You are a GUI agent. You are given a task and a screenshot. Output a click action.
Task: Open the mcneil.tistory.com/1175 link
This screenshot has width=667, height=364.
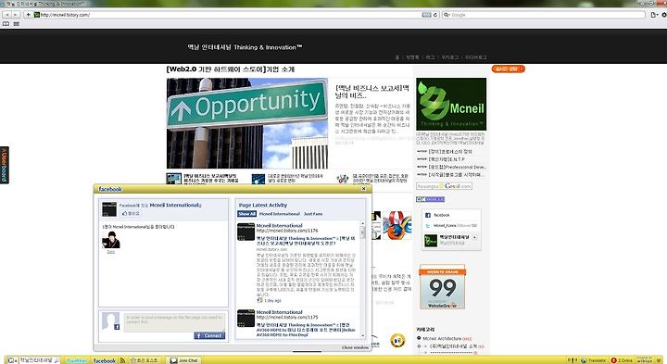click(x=287, y=317)
